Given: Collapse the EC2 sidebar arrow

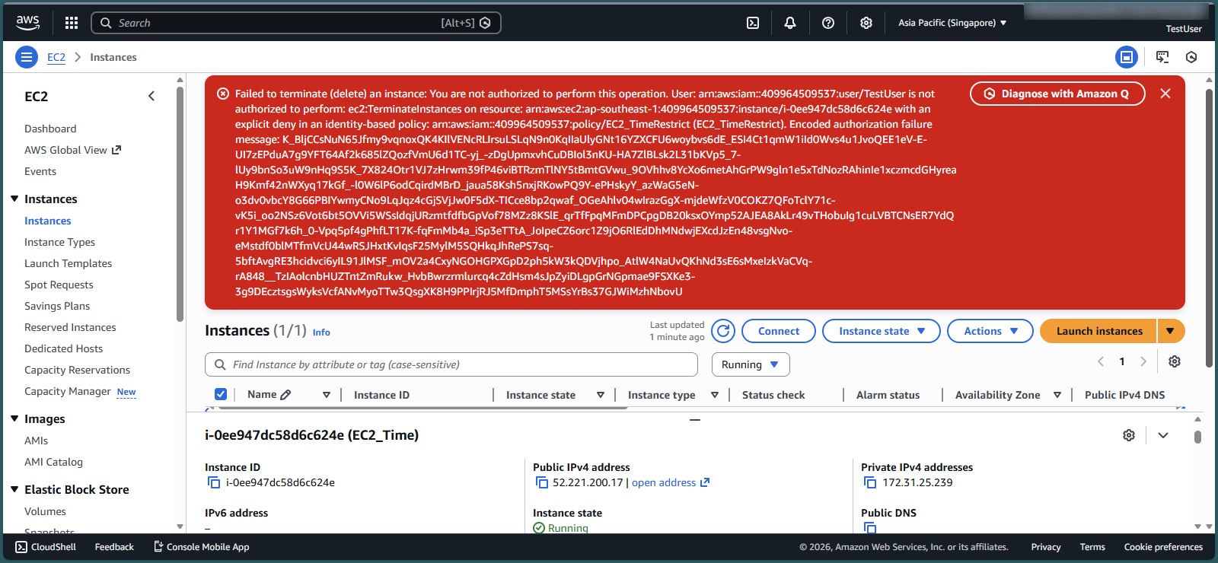Looking at the screenshot, I should tap(151, 96).
